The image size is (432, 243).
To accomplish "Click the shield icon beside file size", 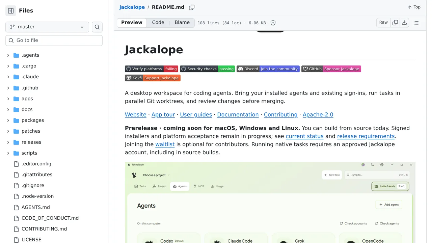I will tap(273, 23).
